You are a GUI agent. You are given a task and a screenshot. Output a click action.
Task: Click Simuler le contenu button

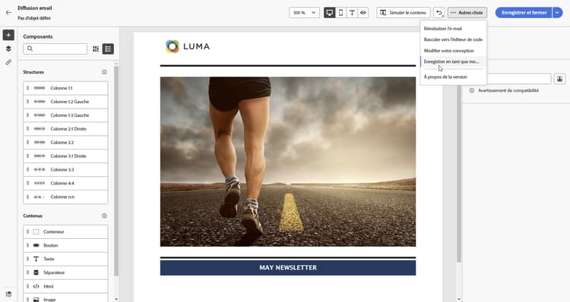pos(404,13)
